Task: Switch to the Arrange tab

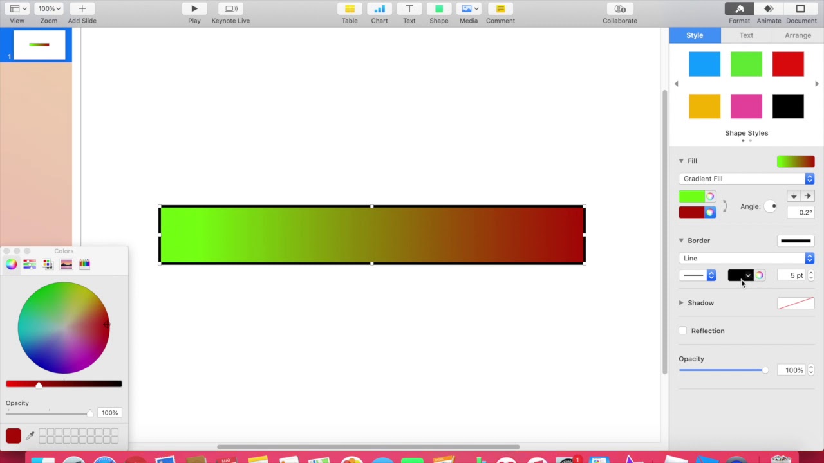Action: pos(798,35)
